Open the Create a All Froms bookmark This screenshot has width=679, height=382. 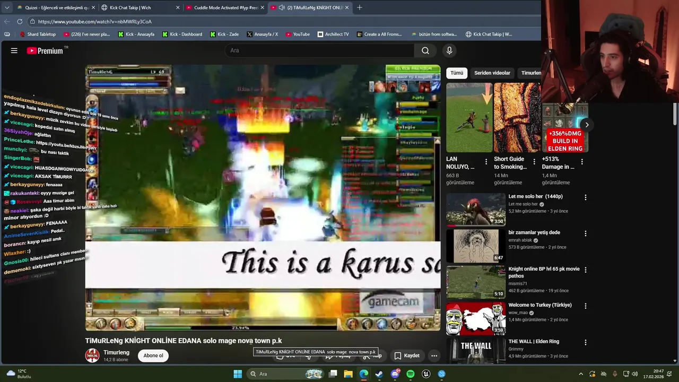coord(379,34)
